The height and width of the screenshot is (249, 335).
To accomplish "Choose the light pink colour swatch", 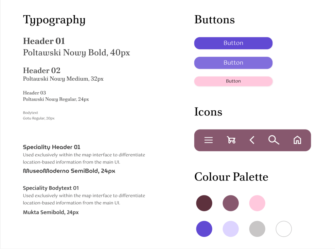I will pyautogui.click(x=257, y=203).
